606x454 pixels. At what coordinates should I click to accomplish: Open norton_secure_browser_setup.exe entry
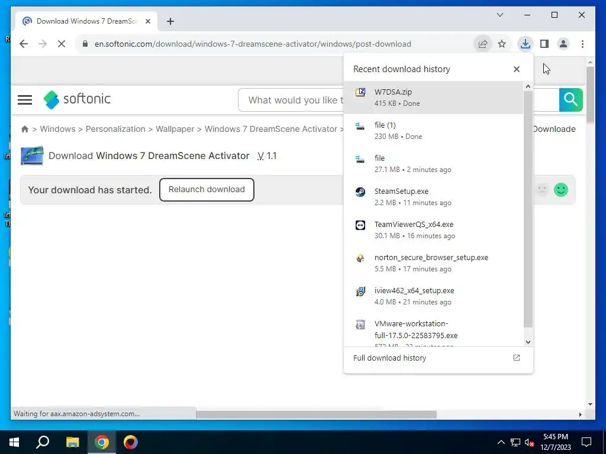[433, 263]
